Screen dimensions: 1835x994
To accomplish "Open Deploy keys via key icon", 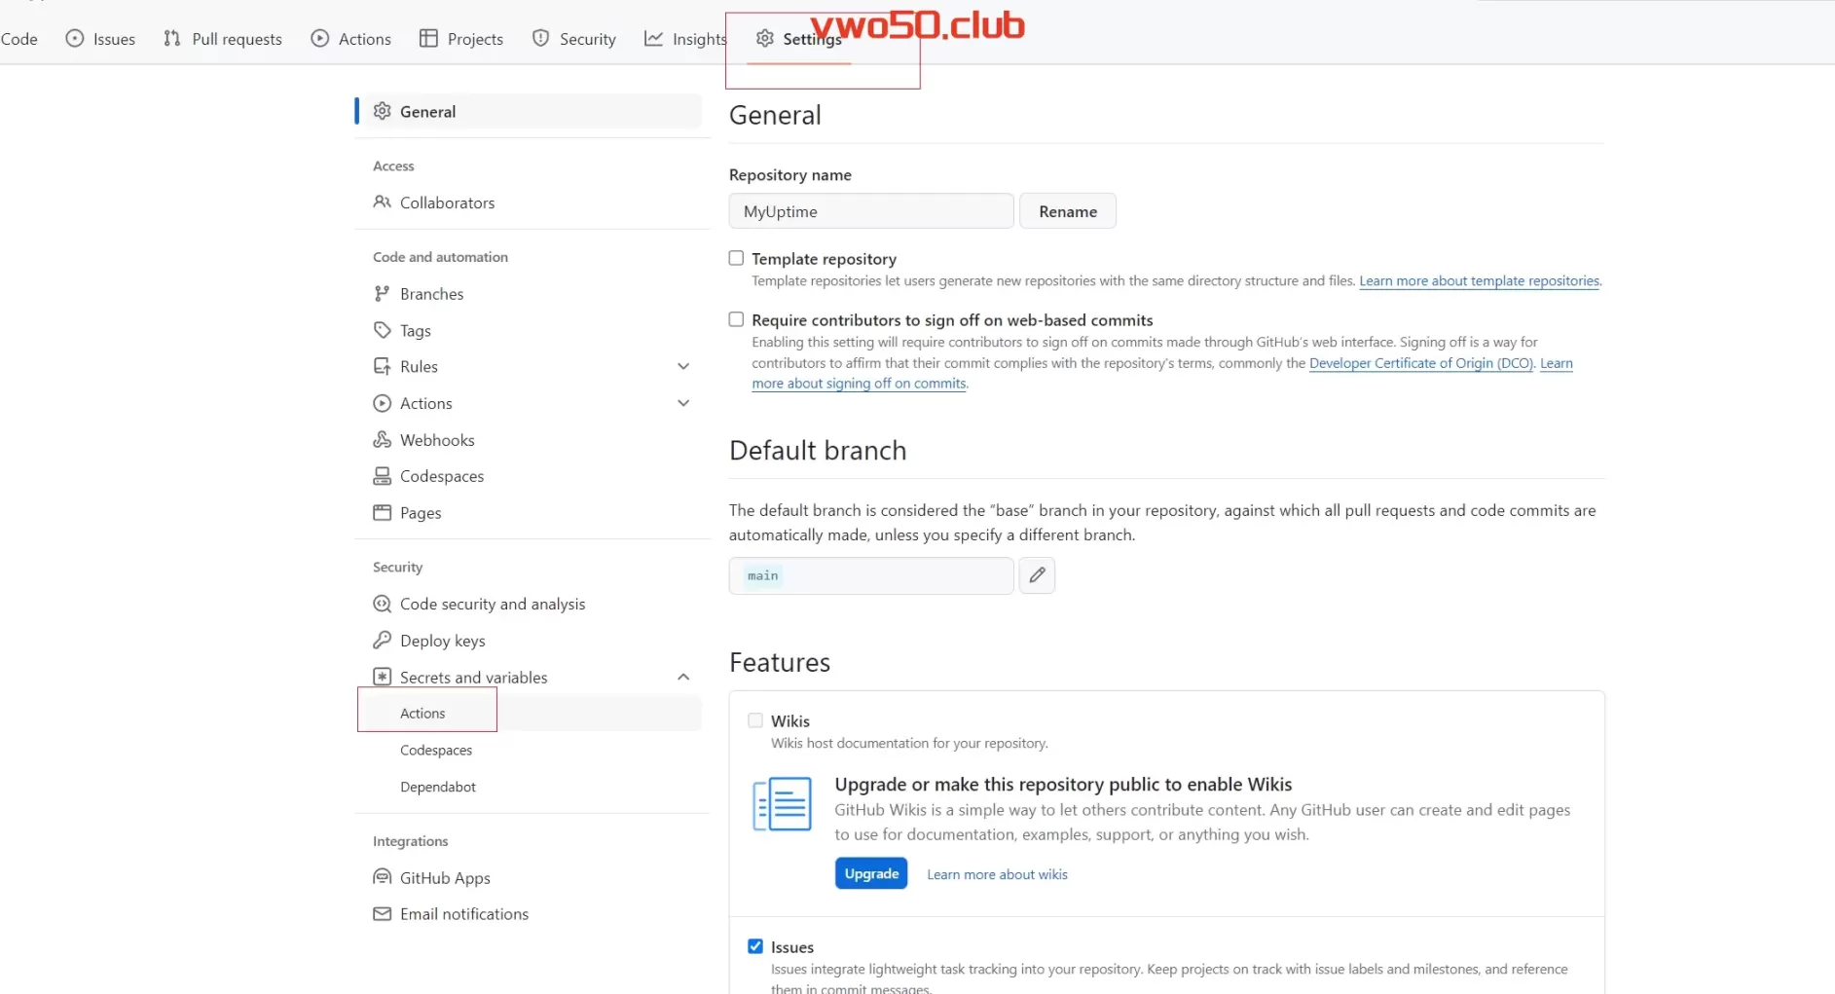I will pyautogui.click(x=383, y=641).
